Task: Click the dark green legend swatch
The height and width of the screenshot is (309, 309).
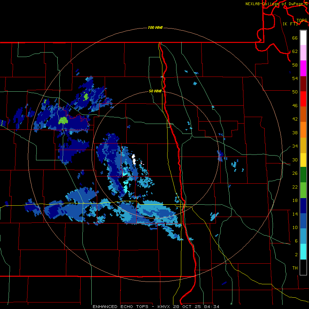Action: click(x=303, y=175)
